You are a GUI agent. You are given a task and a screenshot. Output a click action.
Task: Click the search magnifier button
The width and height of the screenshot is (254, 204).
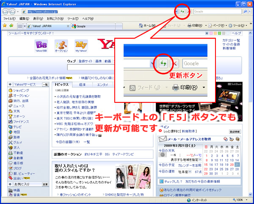pyautogui.click(x=246, y=11)
